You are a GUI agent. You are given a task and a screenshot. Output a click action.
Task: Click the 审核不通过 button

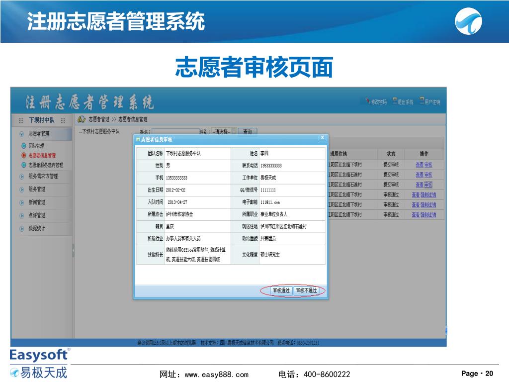306,290
